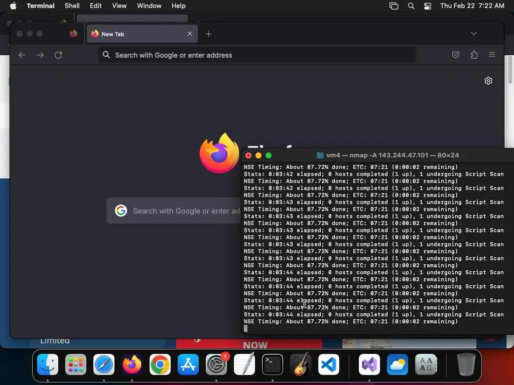The image size is (514, 385).
Task: Open Terminal from the Dock
Action: coord(273,364)
